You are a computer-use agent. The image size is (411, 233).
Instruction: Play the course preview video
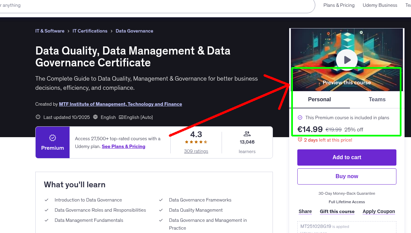point(347,60)
